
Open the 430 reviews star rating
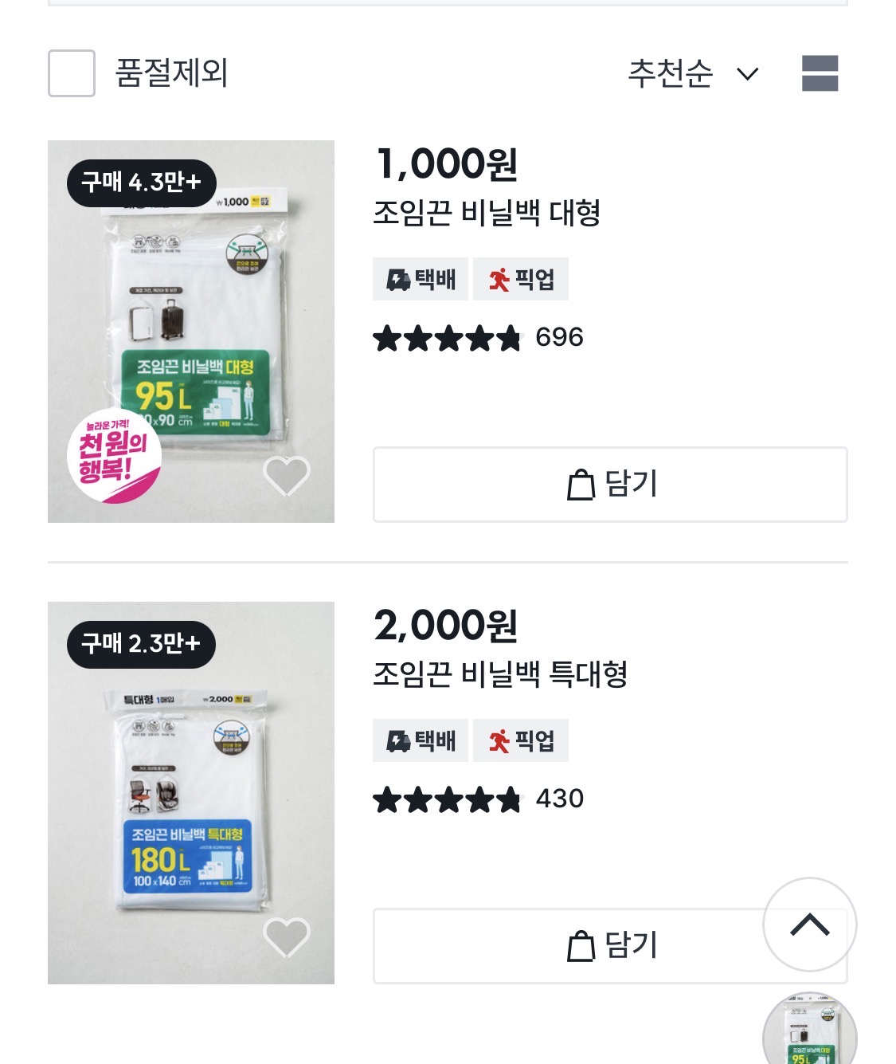(x=478, y=799)
